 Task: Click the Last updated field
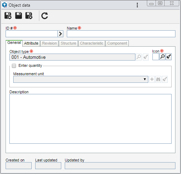tap(48, 166)
